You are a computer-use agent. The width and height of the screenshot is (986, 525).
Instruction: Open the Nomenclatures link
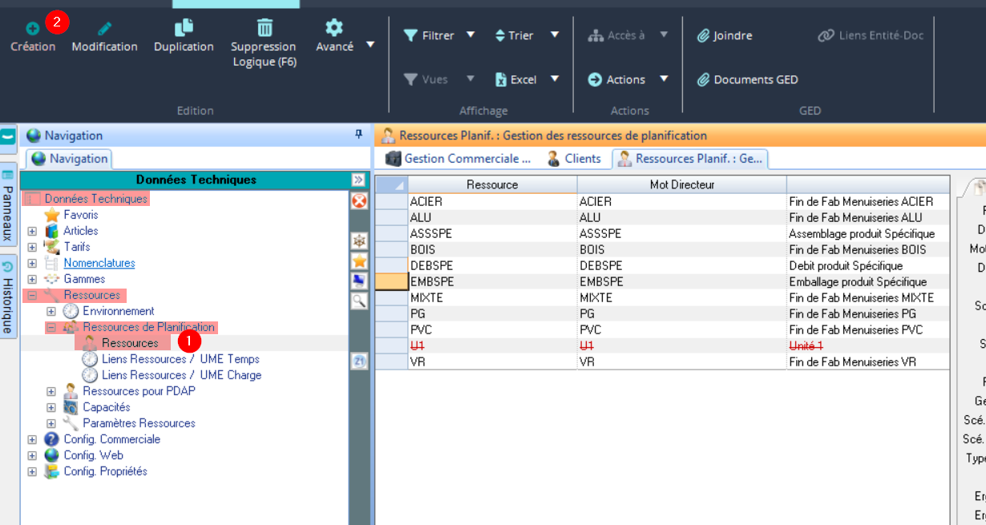pos(99,263)
